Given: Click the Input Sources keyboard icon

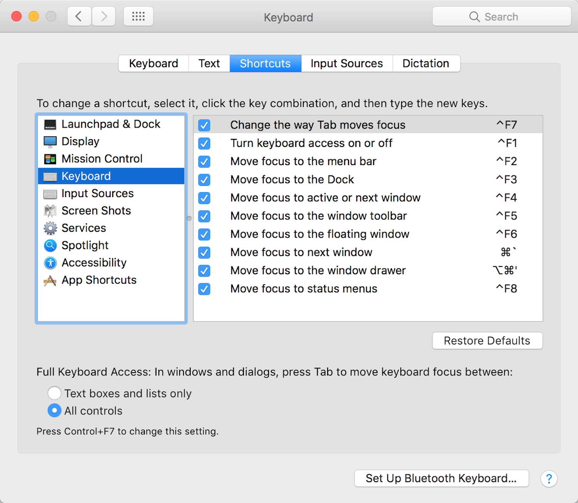Looking at the screenshot, I should pyautogui.click(x=50, y=193).
